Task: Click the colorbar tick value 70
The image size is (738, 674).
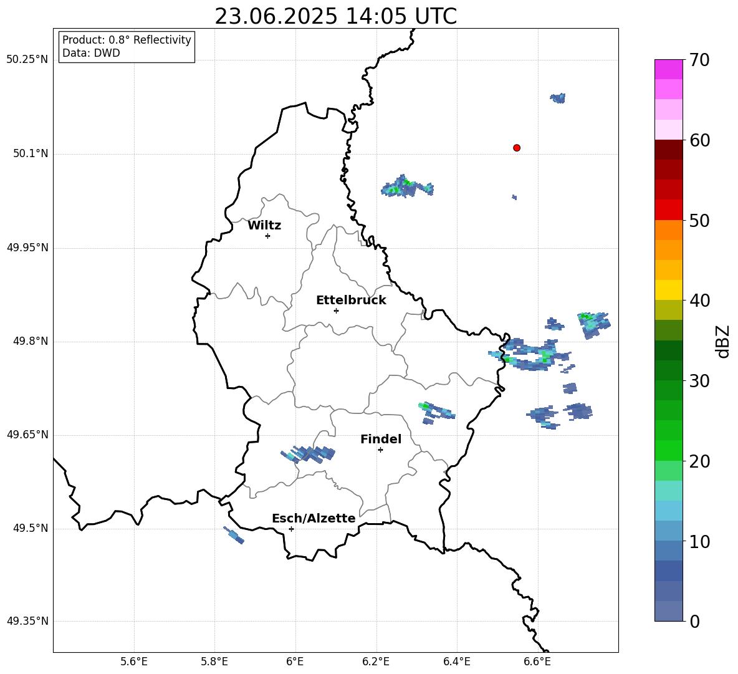Action: click(699, 60)
